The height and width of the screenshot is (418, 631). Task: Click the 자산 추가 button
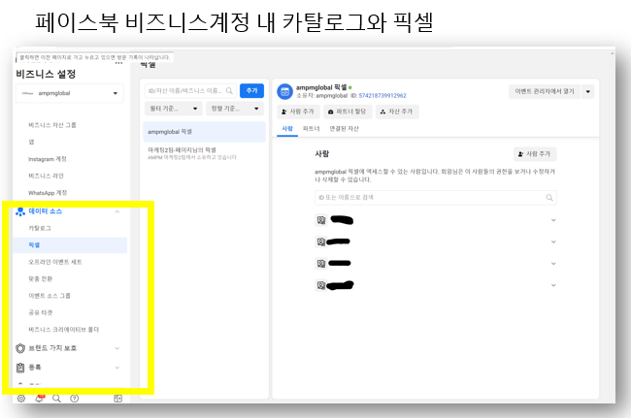tap(397, 112)
